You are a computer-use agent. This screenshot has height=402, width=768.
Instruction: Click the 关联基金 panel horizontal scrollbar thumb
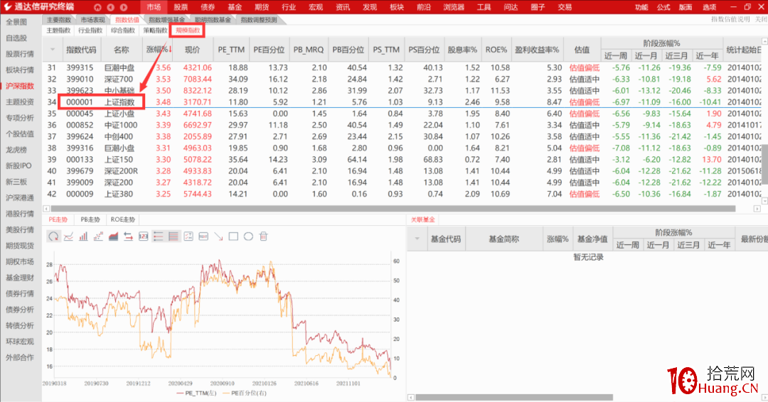pos(514,397)
